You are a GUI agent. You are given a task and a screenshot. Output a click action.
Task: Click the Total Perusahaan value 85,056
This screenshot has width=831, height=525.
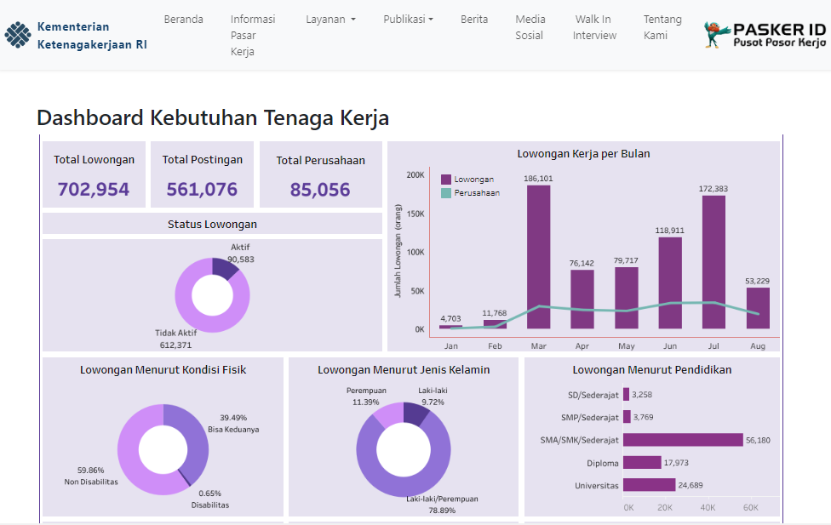320,190
